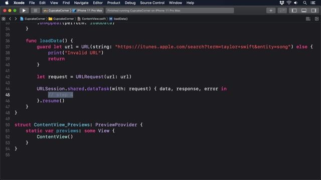Image resolution: width=321 pixels, height=180 pixels.
Task: Click the "Invalid URL" string literal
Action: 83,52
